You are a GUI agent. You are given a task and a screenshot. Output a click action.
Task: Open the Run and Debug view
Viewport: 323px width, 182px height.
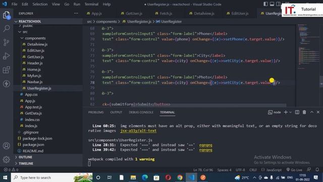coord(7,56)
